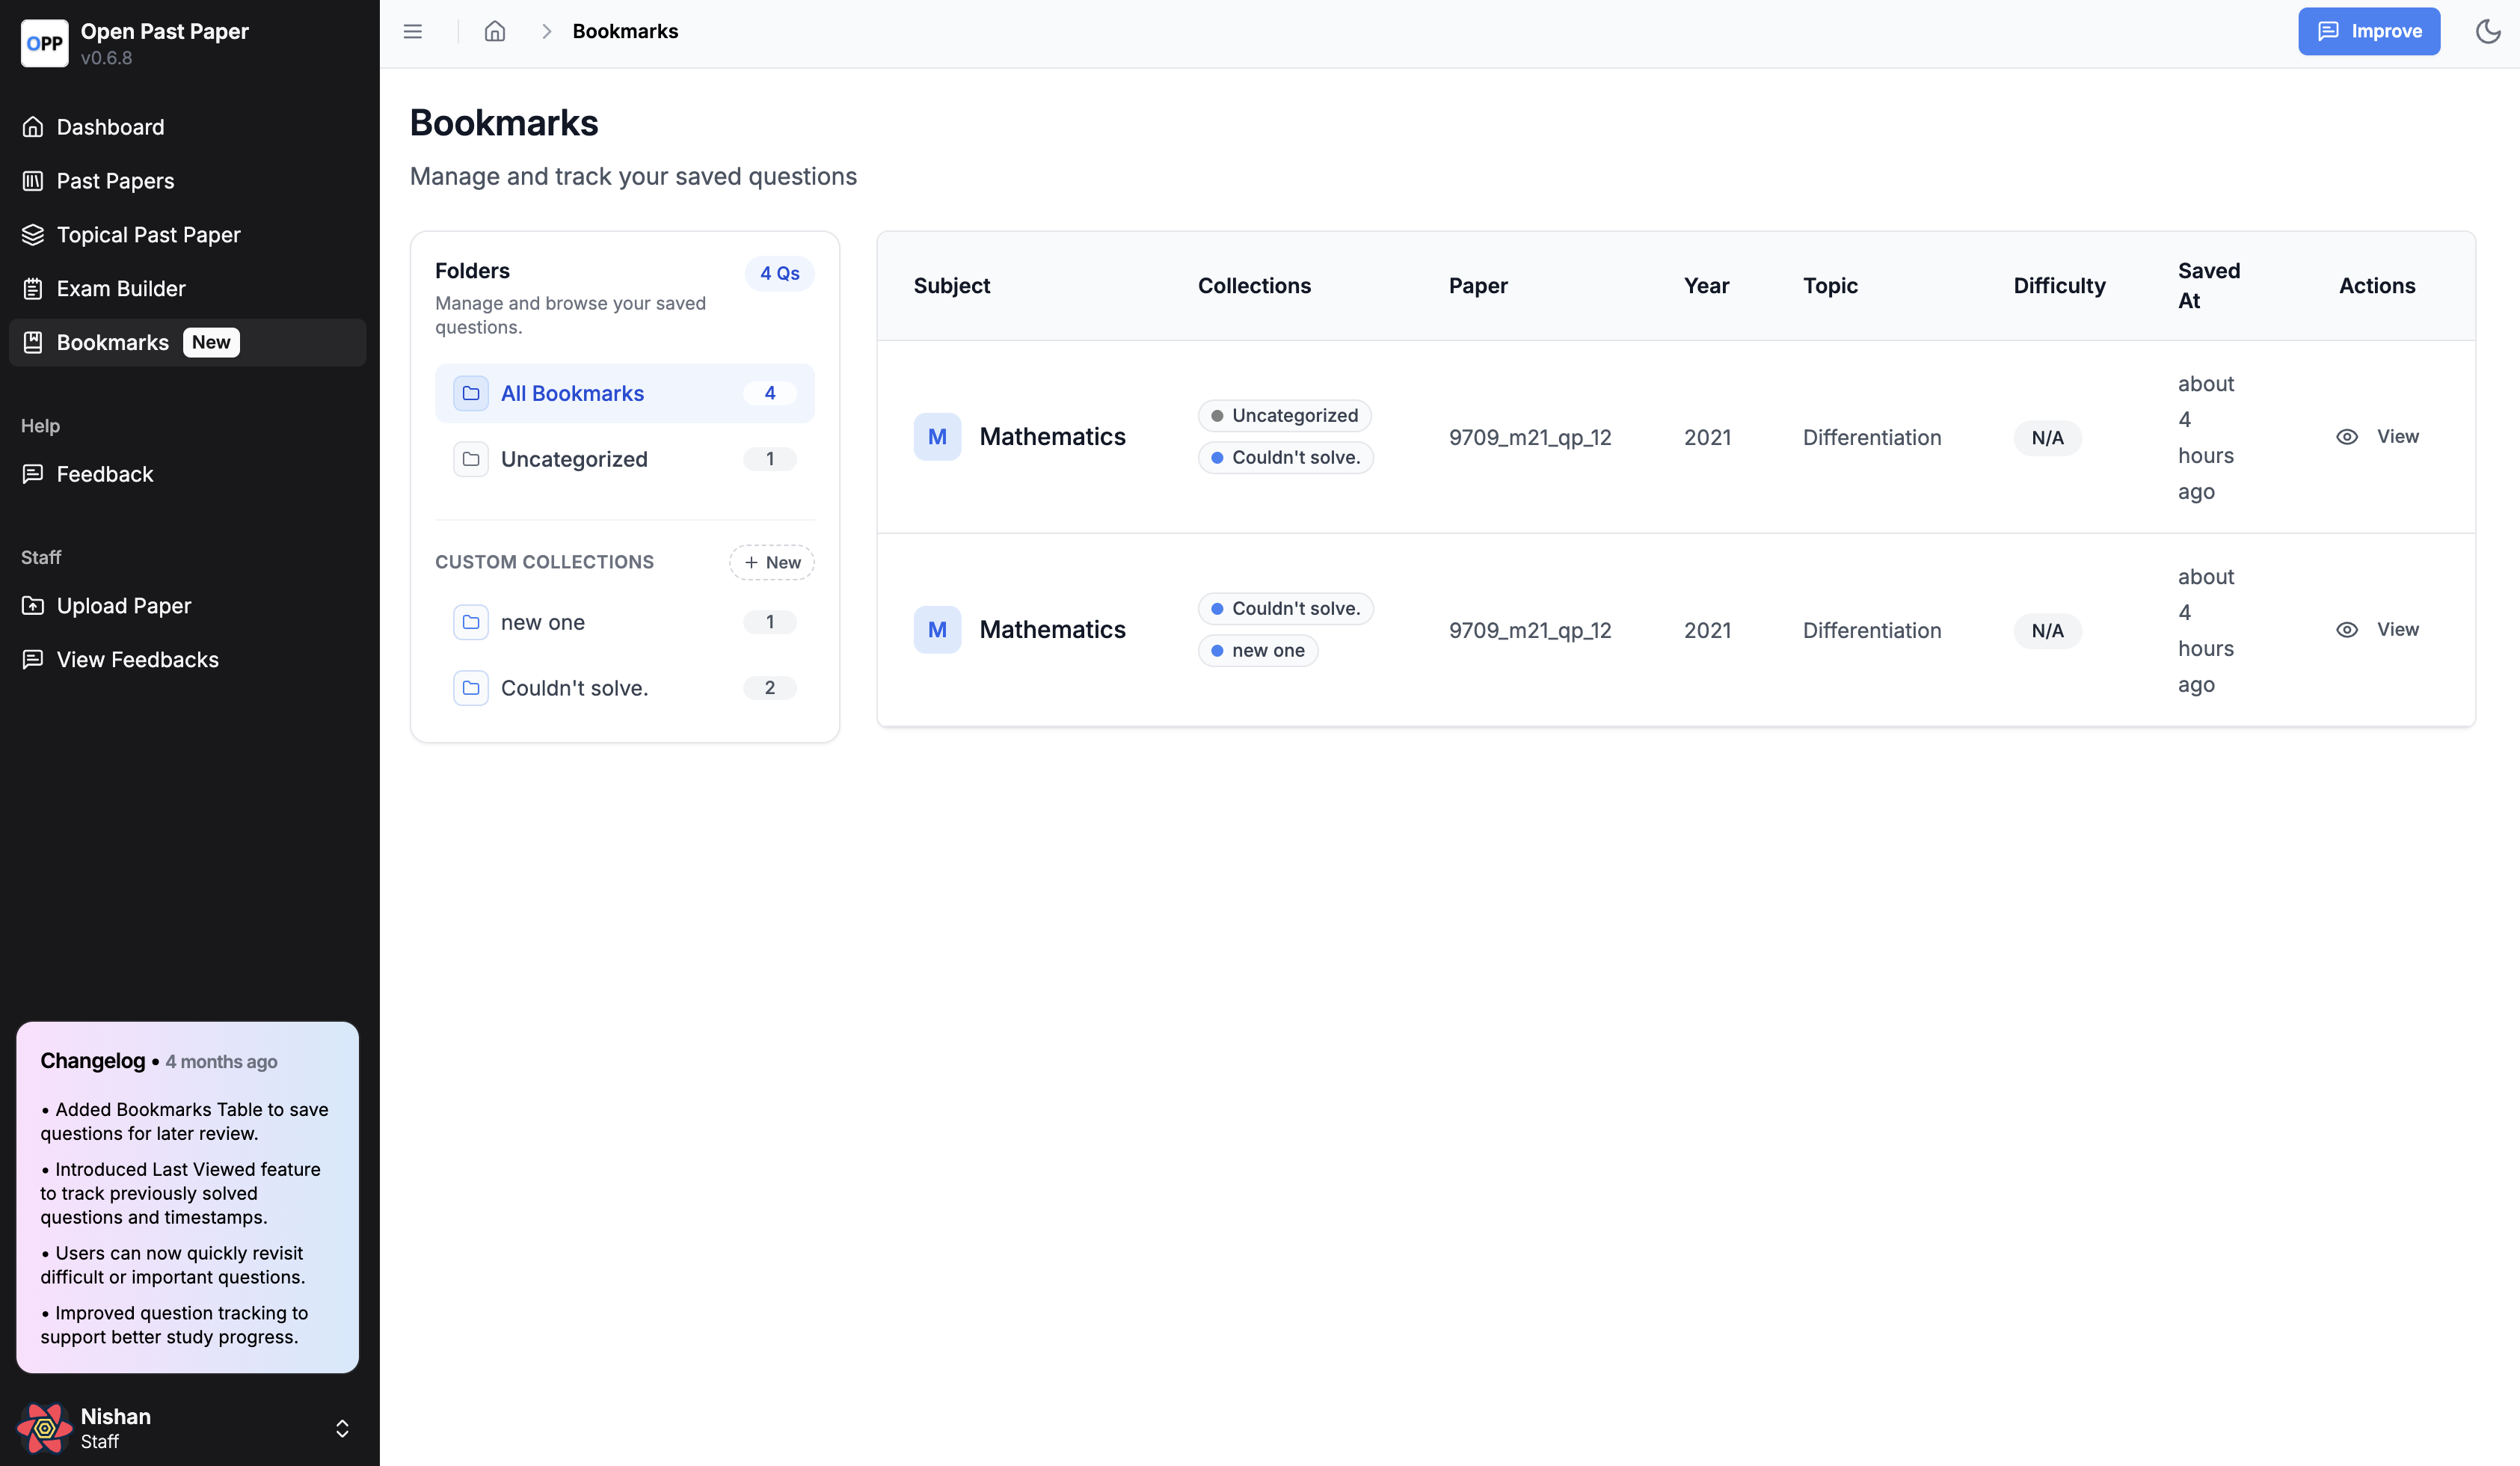The height and width of the screenshot is (1466, 2520).
Task: Click the 'new one' tag in second row
Action: (x=1258, y=650)
